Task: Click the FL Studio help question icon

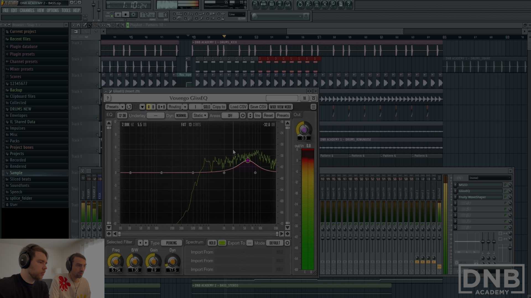Action: pyautogui.click(x=349, y=4)
